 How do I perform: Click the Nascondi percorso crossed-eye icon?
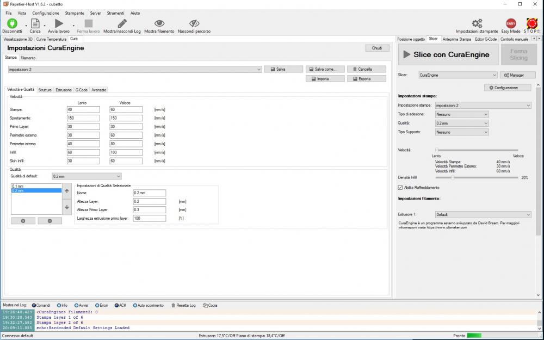[x=194, y=23]
